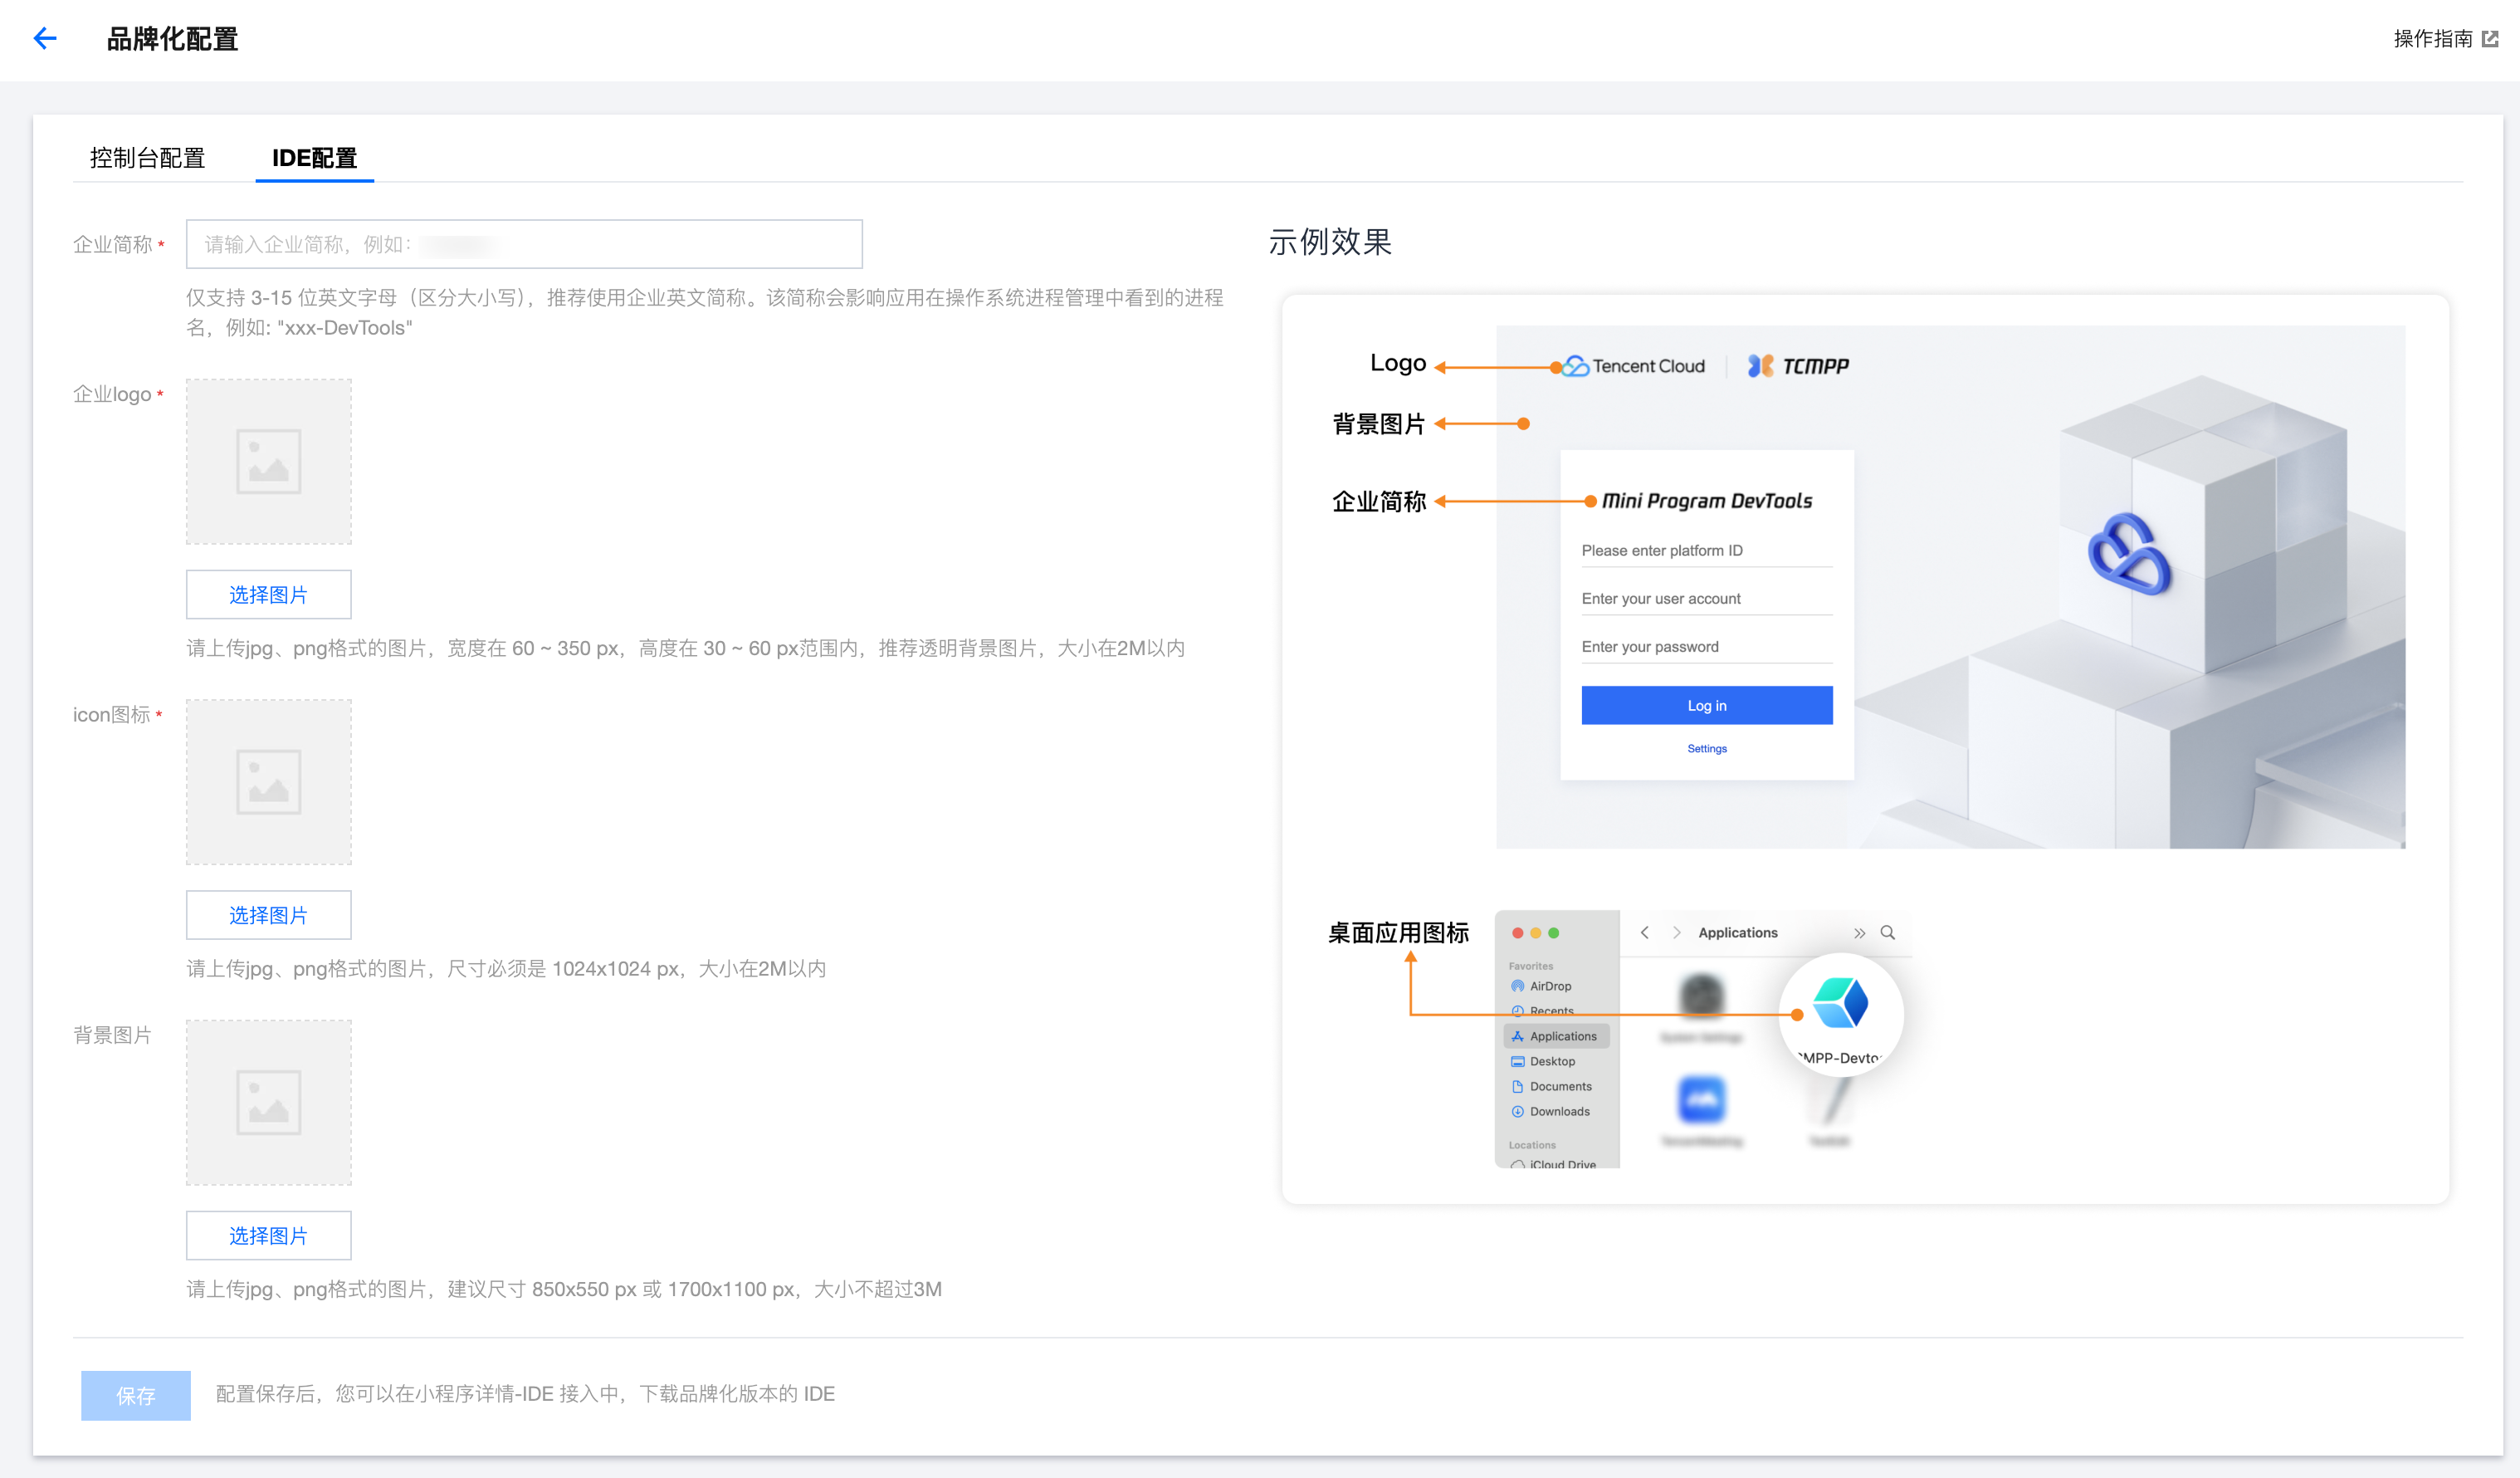Switch to the 控制台配置 tab
Viewport: 2520px width, 1478px height.
[x=147, y=158]
